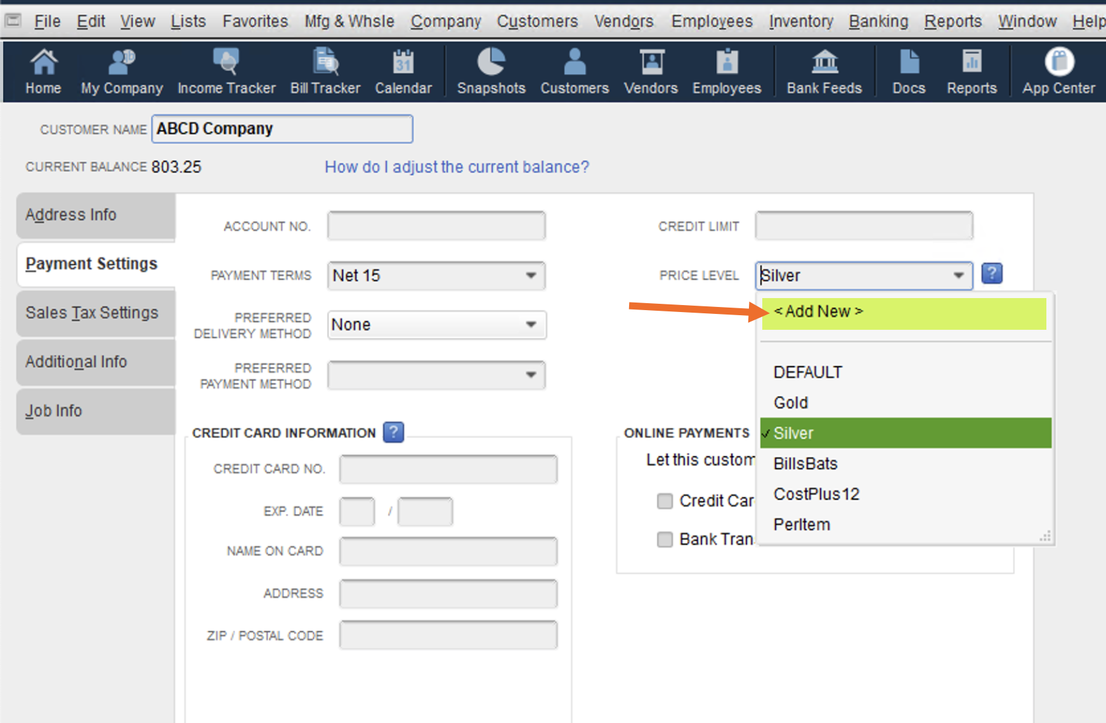Open the Home icon in toolbar

click(x=43, y=71)
